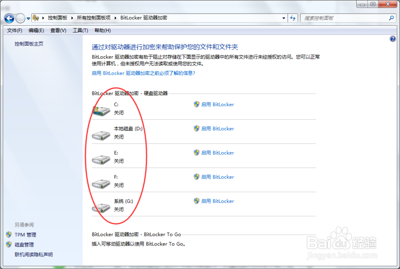Select 所有控制面板项 breadcrumb
Screen dimensions: 400x269
94,18
